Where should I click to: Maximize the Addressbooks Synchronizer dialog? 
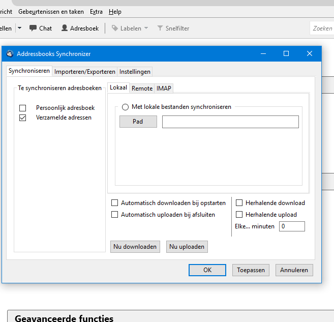point(286,53)
